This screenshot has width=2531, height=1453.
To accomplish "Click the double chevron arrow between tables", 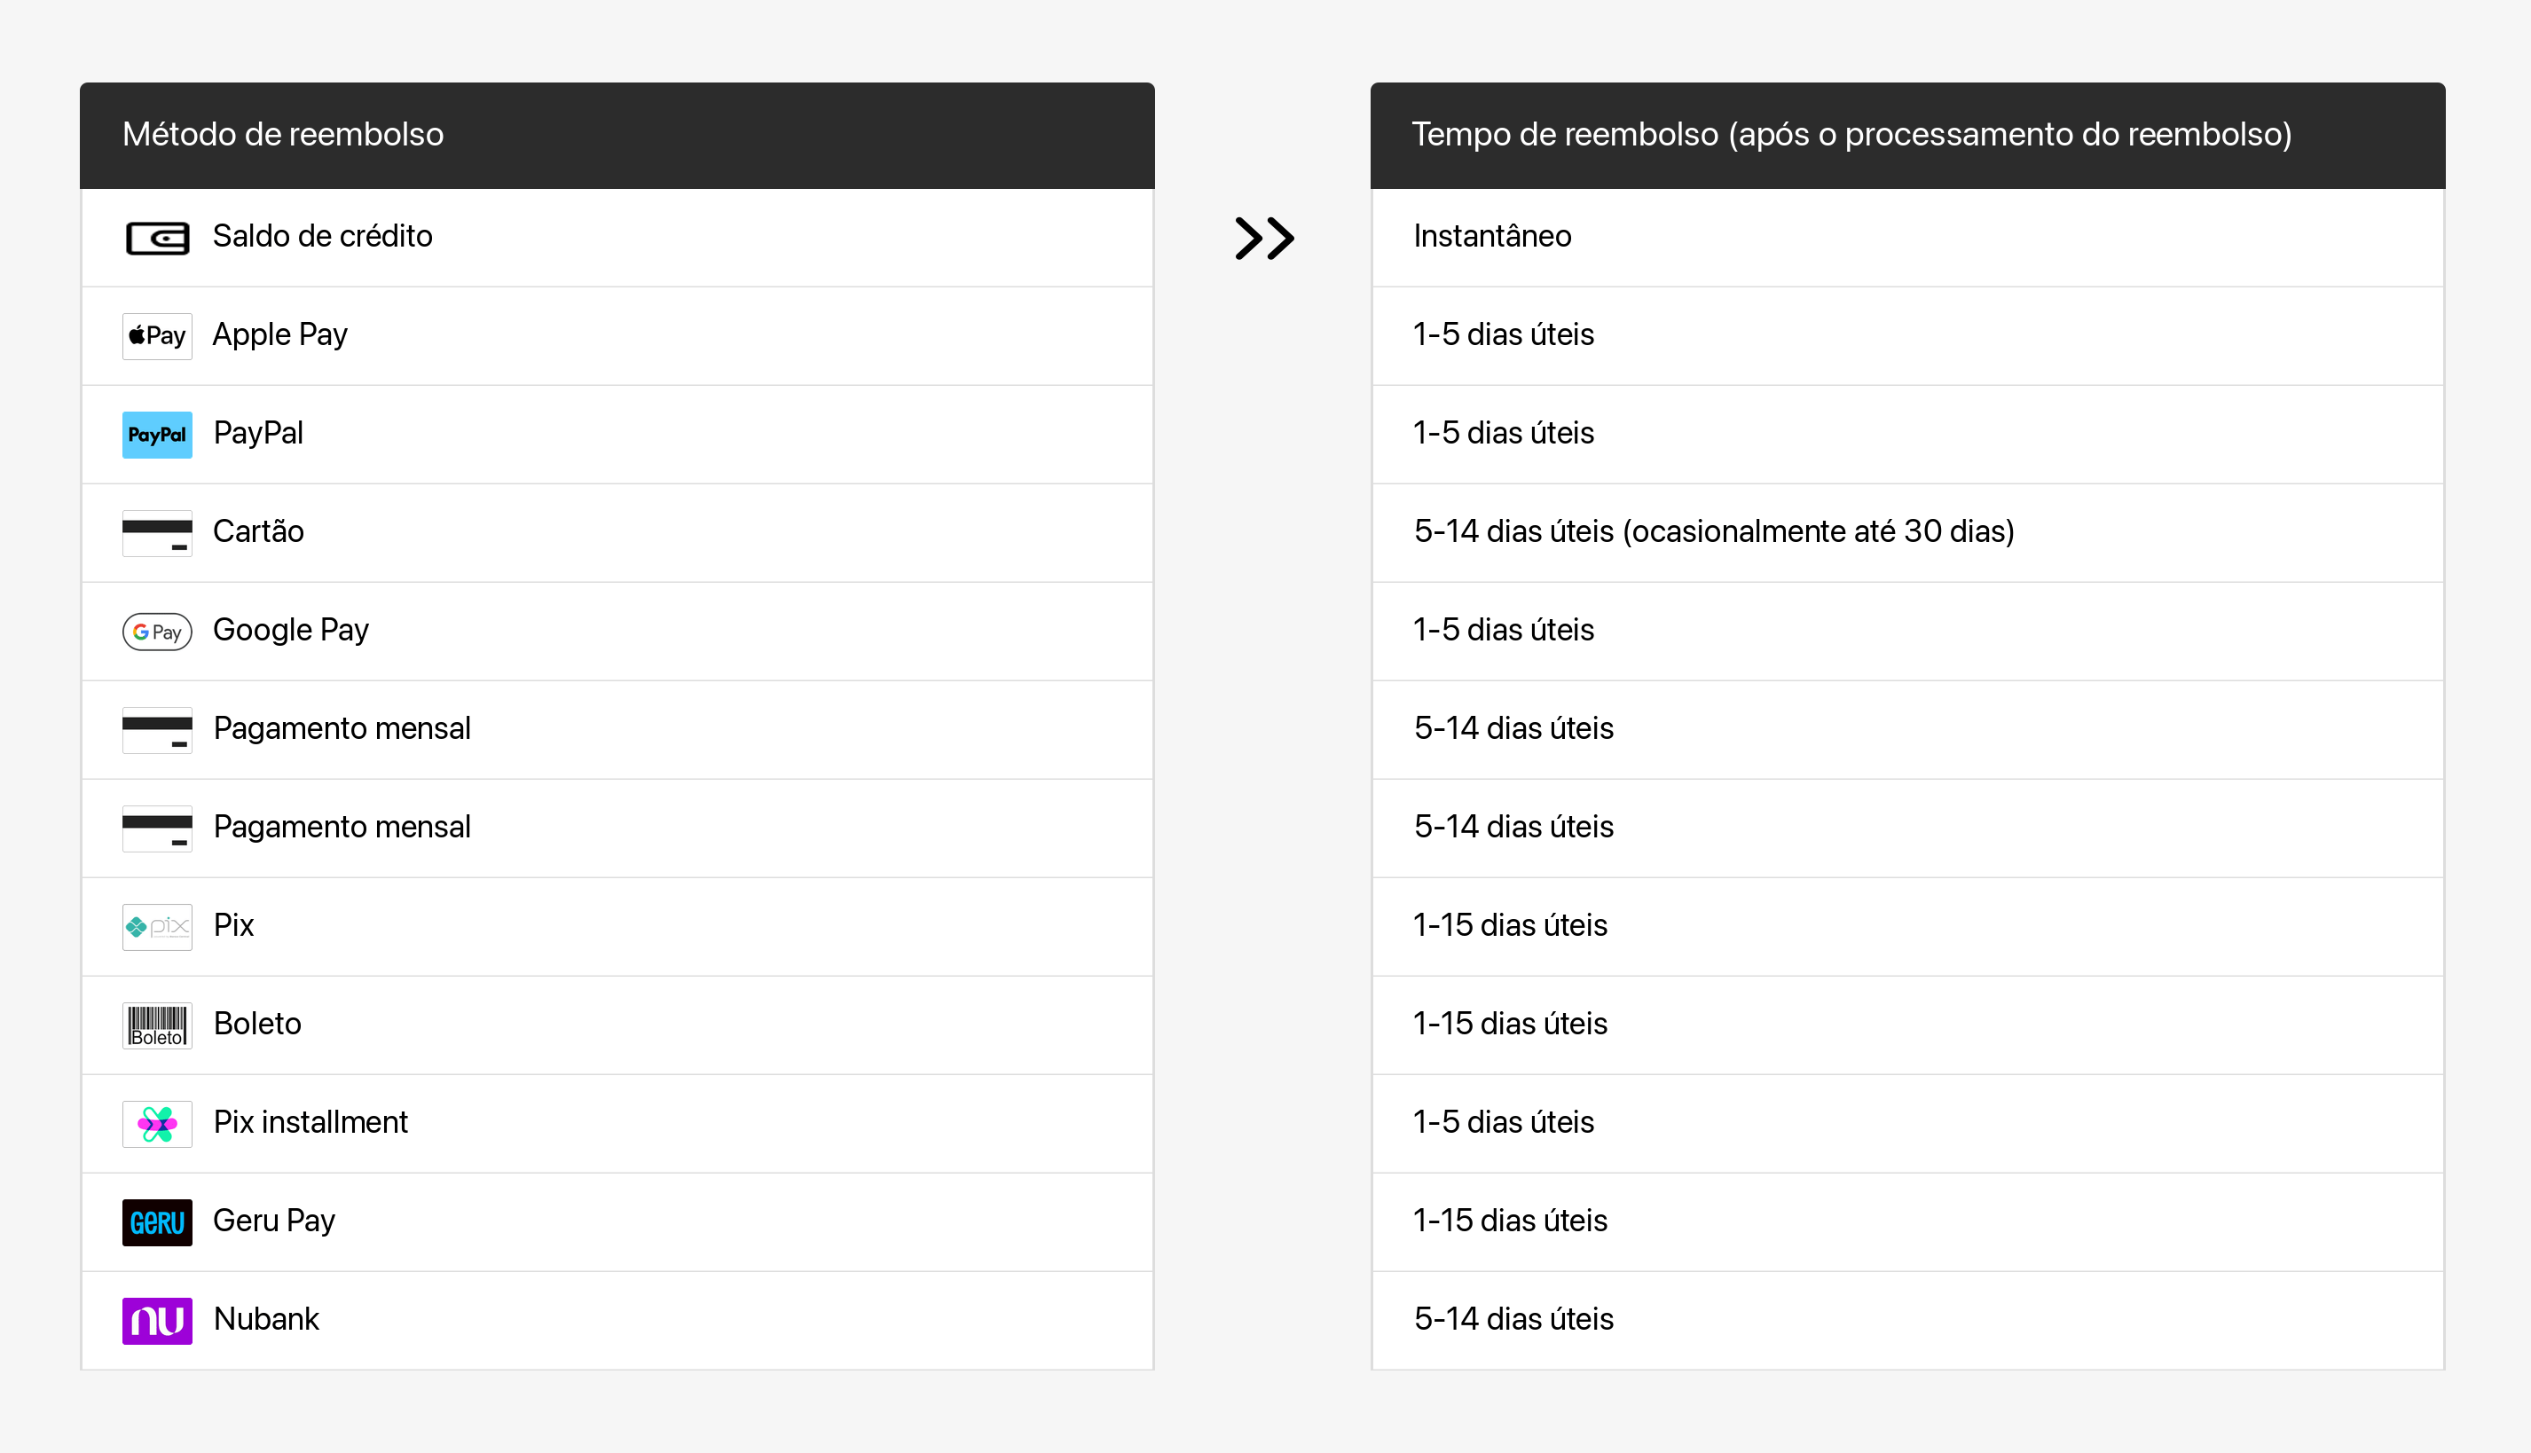I will (1263, 239).
